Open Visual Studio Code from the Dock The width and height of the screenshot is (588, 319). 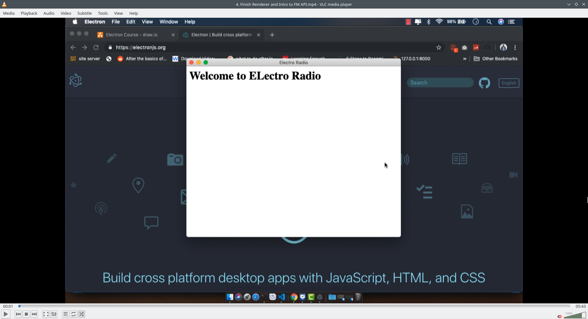point(281,297)
